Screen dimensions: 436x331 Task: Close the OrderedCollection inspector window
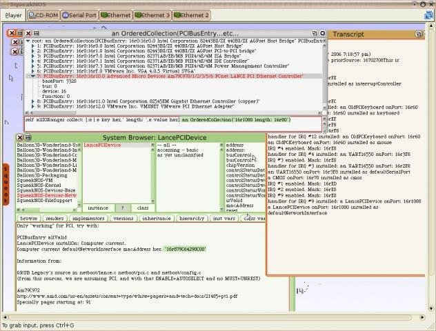coord(28,33)
